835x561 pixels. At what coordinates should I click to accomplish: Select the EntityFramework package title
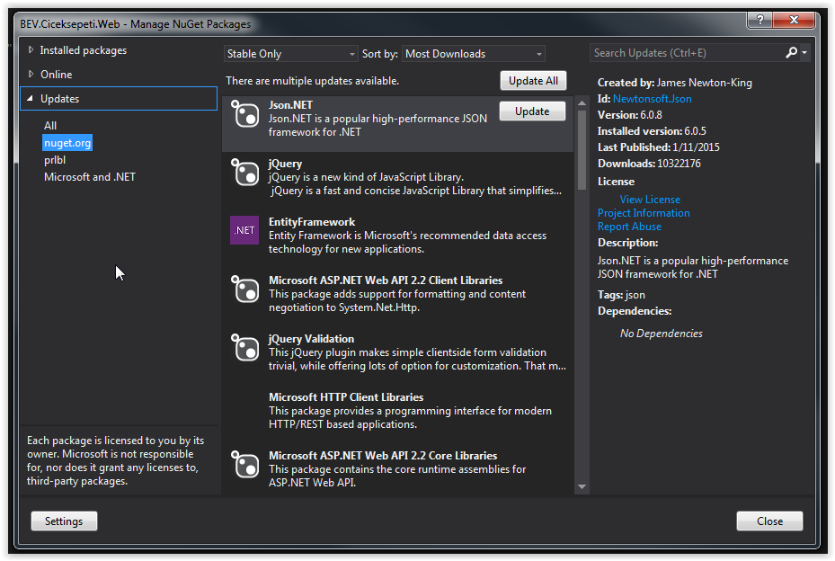point(312,222)
